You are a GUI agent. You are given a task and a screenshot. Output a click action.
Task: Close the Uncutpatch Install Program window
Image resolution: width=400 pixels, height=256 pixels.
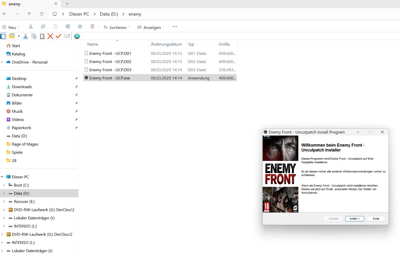[x=382, y=132]
